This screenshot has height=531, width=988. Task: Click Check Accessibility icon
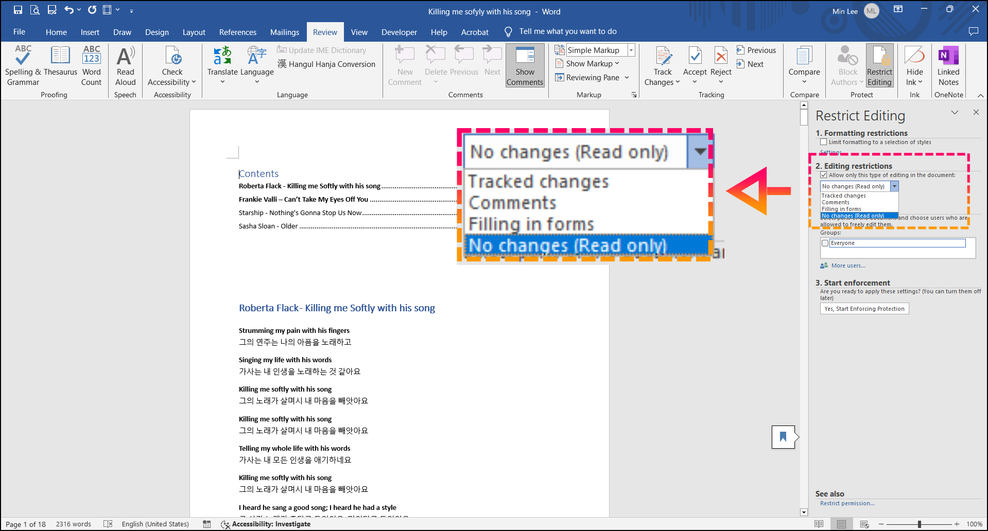click(x=172, y=56)
